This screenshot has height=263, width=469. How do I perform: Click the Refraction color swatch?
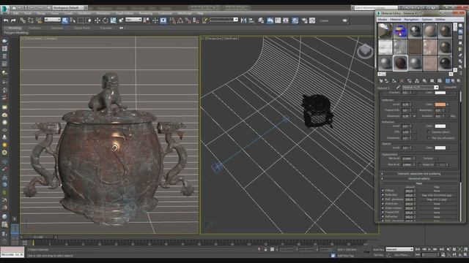coord(440,126)
